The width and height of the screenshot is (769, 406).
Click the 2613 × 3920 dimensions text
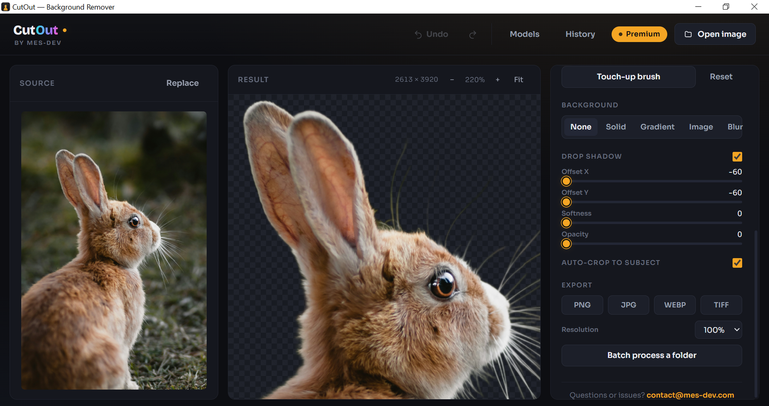click(416, 80)
